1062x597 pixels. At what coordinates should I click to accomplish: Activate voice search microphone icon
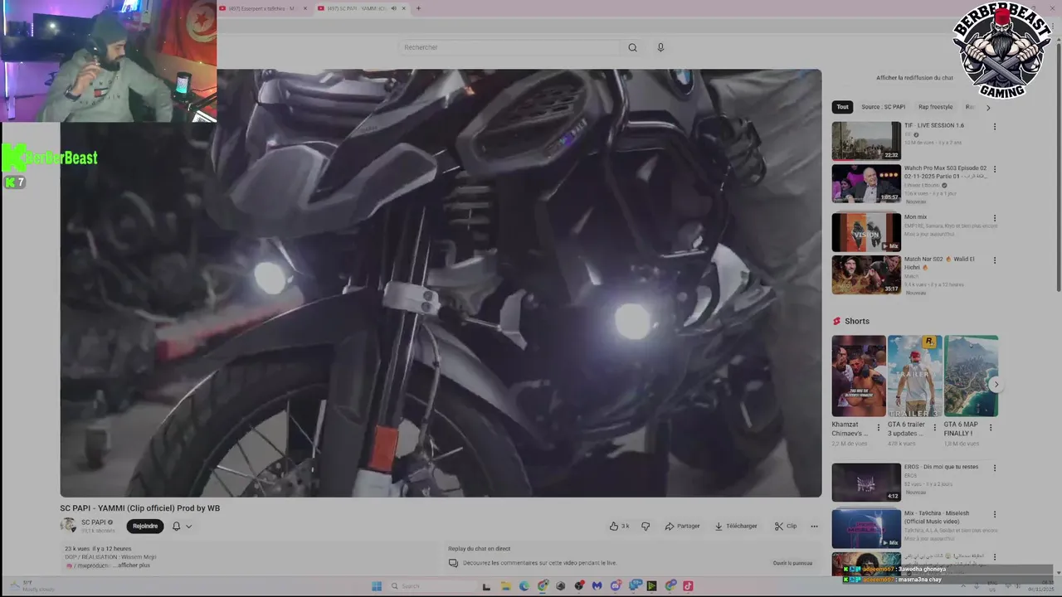tap(660, 47)
